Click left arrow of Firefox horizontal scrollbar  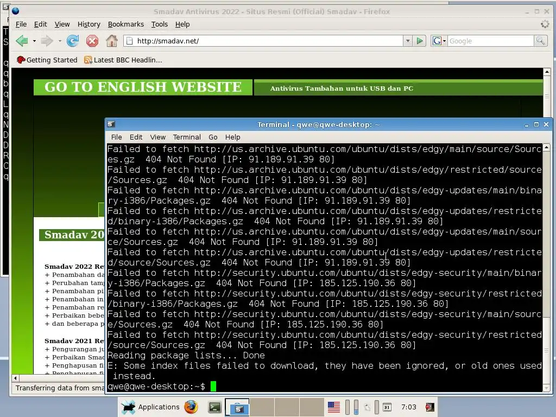tap(15, 378)
